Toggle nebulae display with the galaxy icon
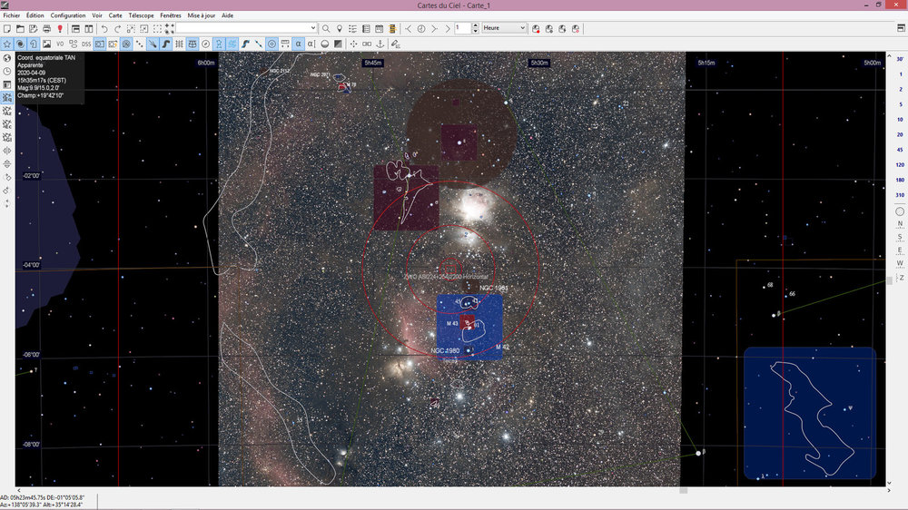This screenshot has width=908, height=510. click(20, 44)
